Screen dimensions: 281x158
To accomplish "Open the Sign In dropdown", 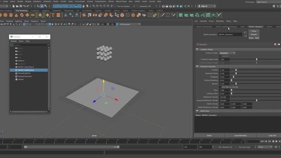I will click(x=207, y=6).
